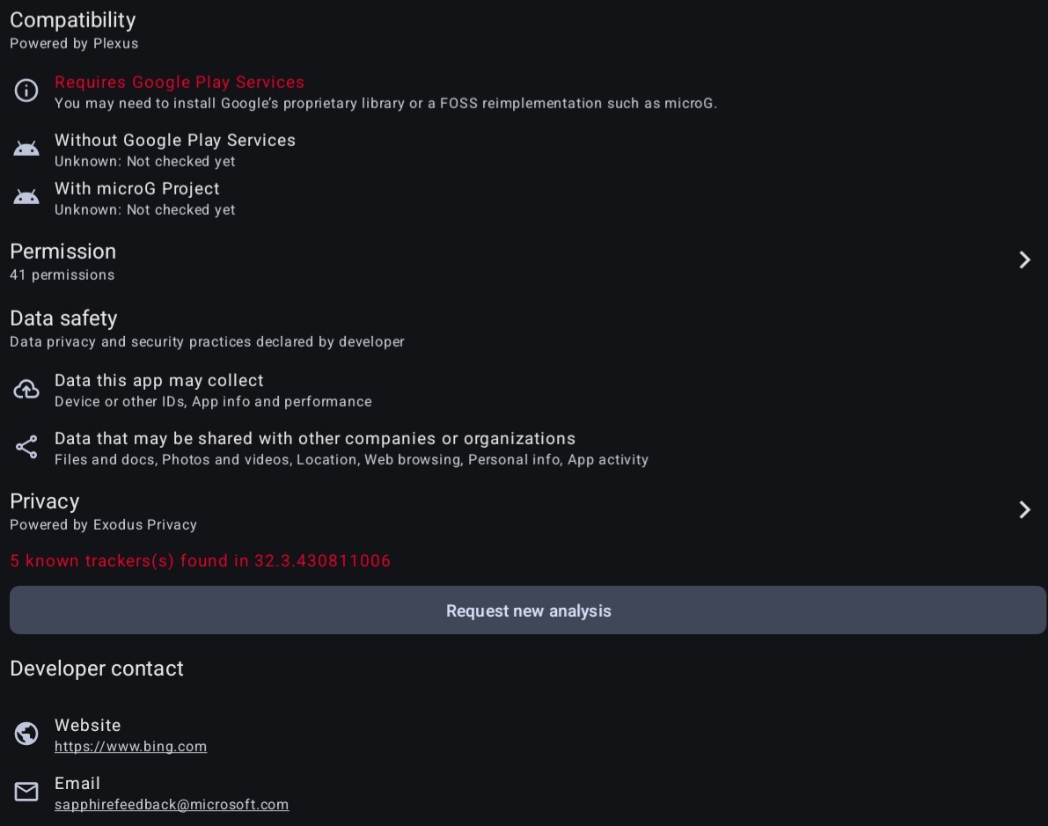This screenshot has height=826, width=1048.
Task: Open the Permission heading
Action: coord(62,252)
